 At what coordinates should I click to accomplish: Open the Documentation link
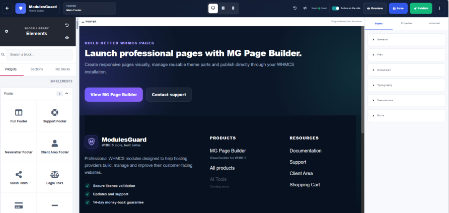click(306, 151)
